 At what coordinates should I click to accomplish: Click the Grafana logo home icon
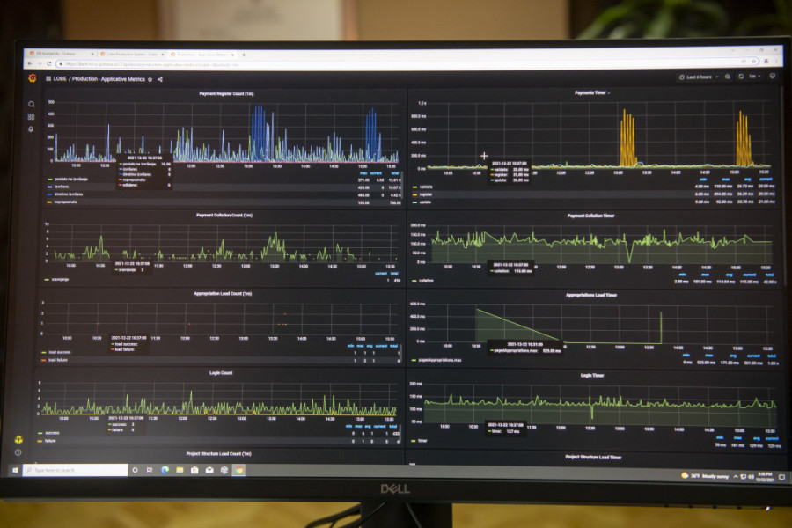(x=32, y=78)
